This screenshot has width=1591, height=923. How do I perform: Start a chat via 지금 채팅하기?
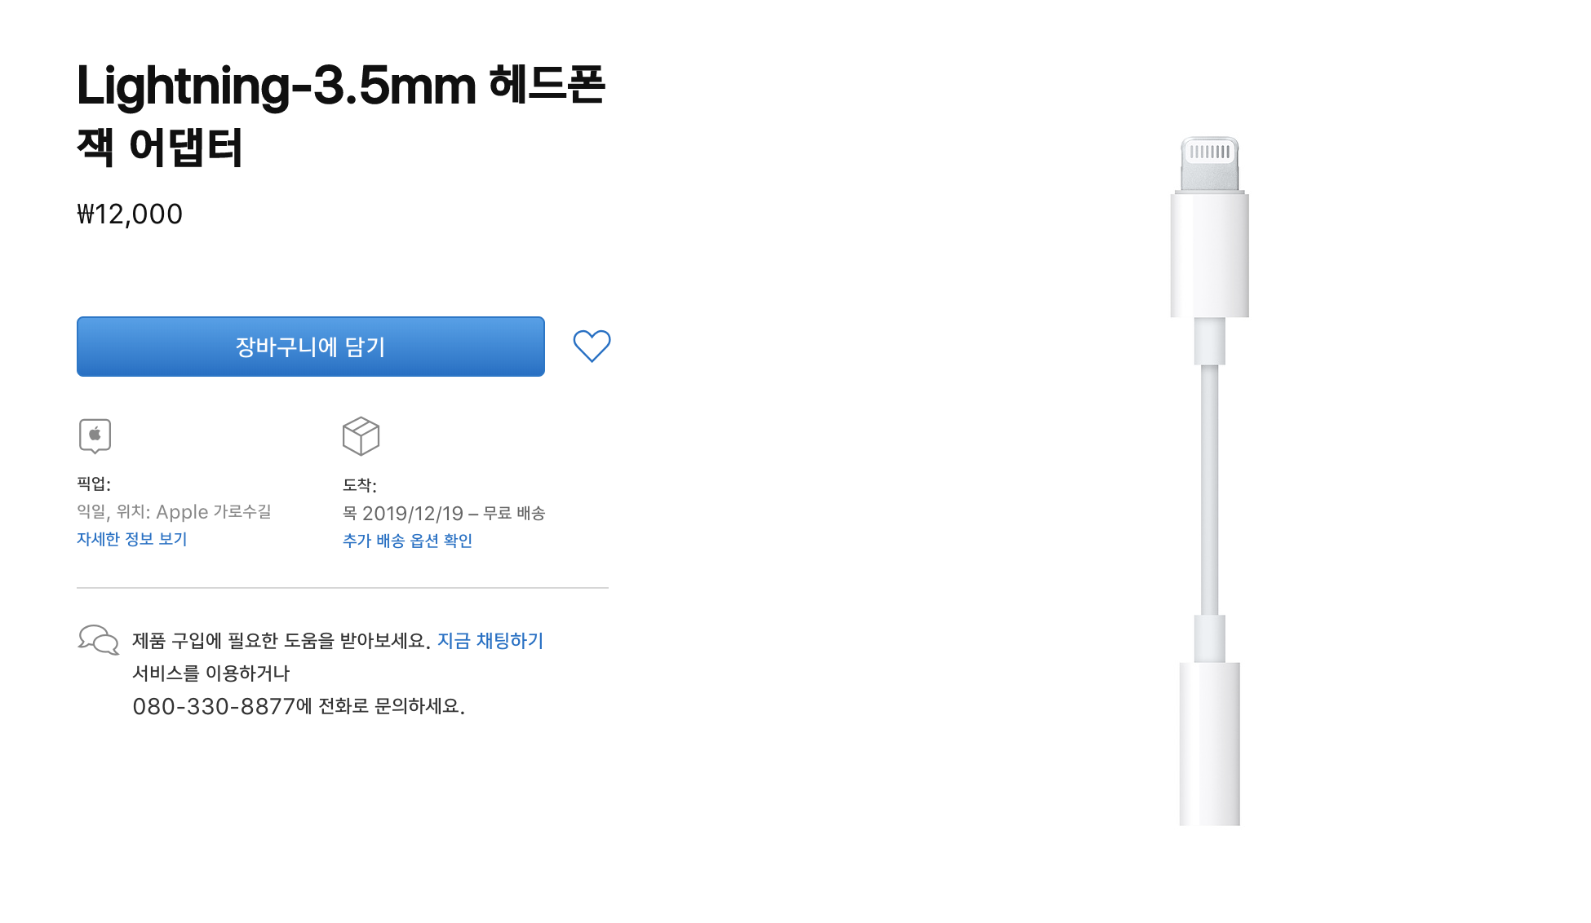coord(490,641)
